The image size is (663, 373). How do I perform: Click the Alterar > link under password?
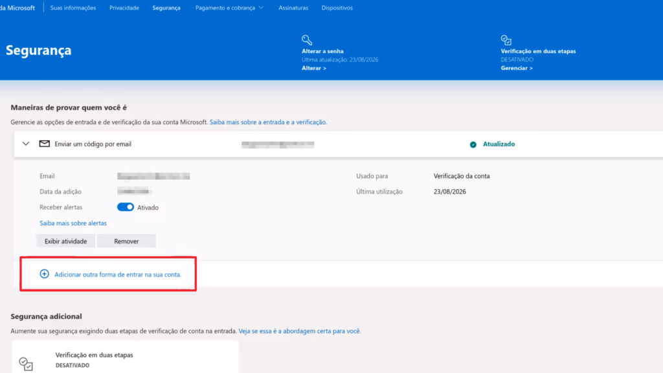(x=314, y=68)
